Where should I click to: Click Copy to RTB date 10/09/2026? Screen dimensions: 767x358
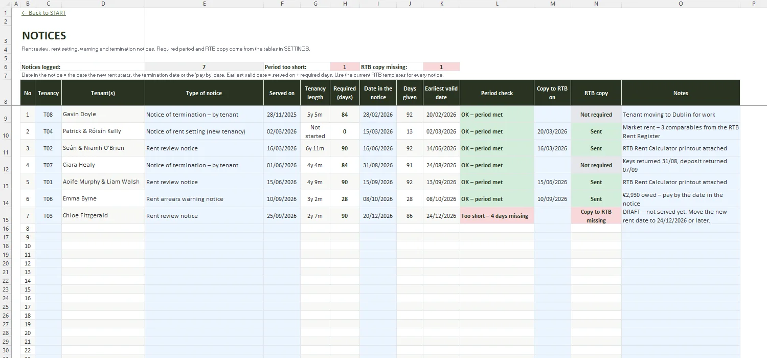click(x=552, y=199)
